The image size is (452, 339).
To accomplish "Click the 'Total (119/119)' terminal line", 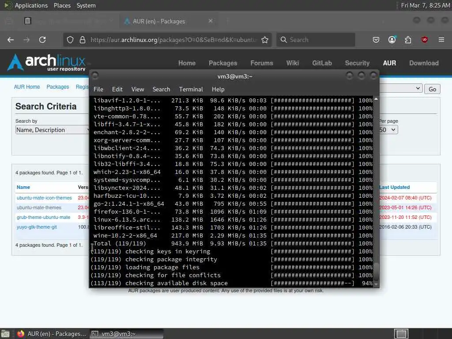I will (x=233, y=244).
